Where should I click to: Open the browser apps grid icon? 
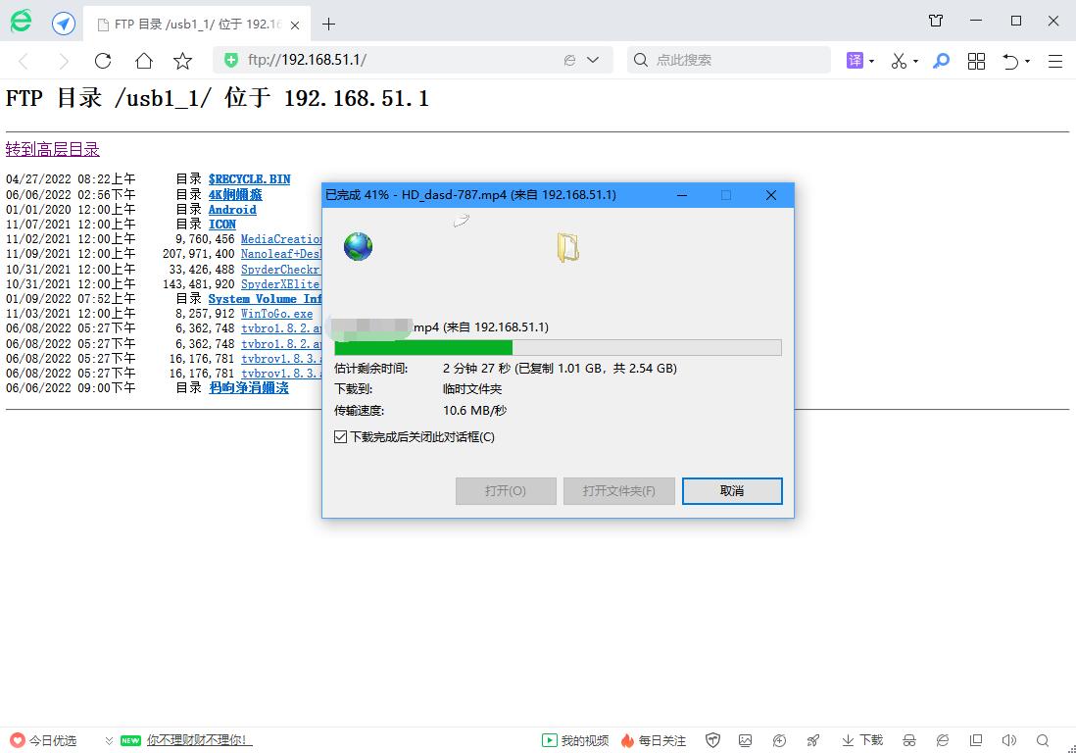pyautogui.click(x=976, y=61)
